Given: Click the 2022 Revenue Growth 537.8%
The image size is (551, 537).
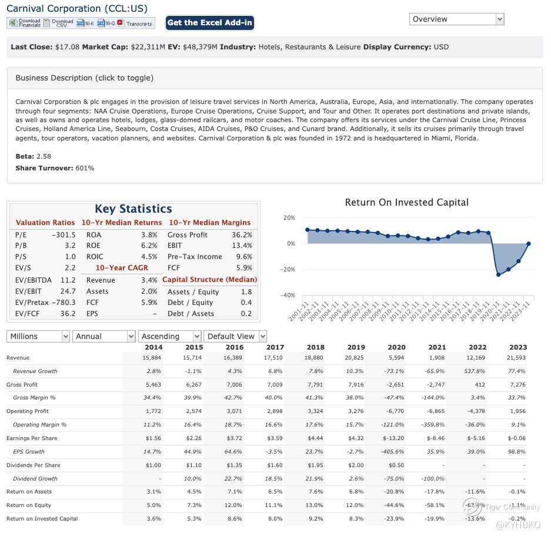Looking at the screenshot, I should (475, 371).
